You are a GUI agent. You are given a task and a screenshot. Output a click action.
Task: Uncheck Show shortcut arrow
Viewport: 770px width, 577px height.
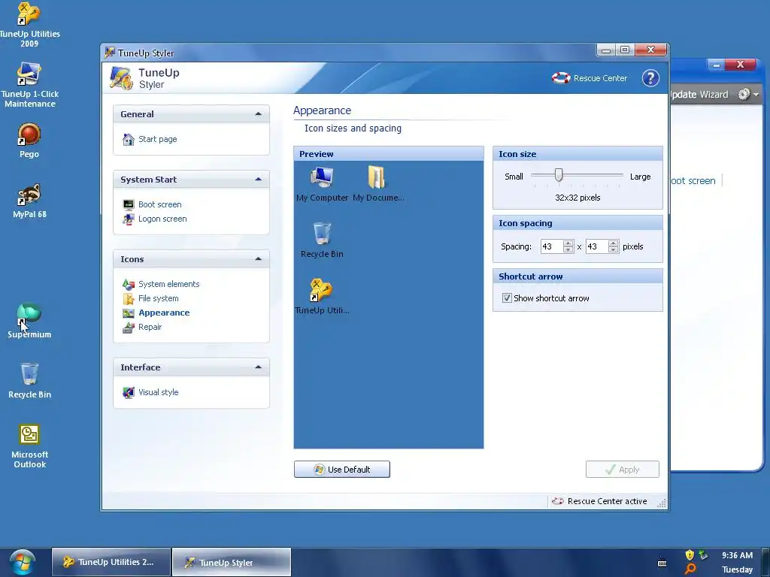point(507,298)
